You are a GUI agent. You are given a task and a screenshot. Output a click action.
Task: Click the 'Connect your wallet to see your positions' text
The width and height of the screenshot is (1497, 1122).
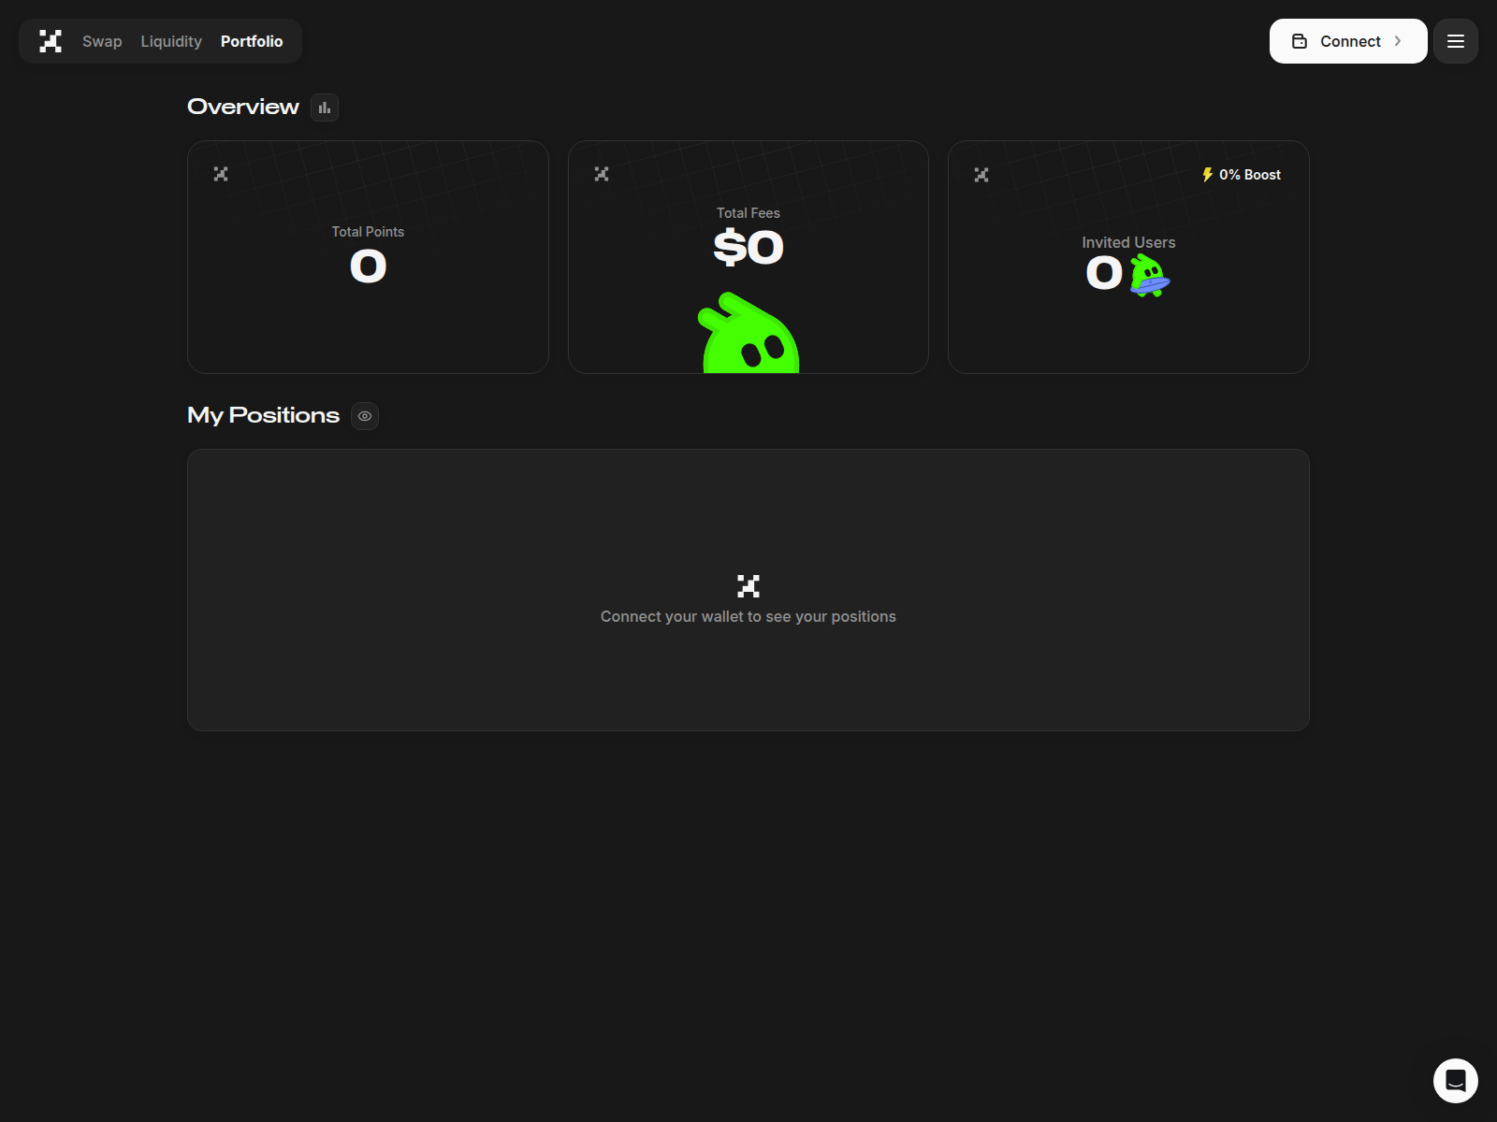point(748,617)
